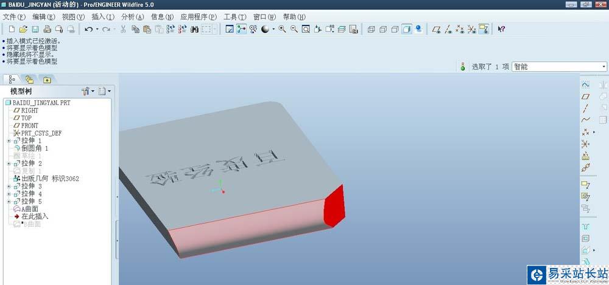Open the 文件(F) menu
The width and height of the screenshot is (609, 285).
point(14,16)
